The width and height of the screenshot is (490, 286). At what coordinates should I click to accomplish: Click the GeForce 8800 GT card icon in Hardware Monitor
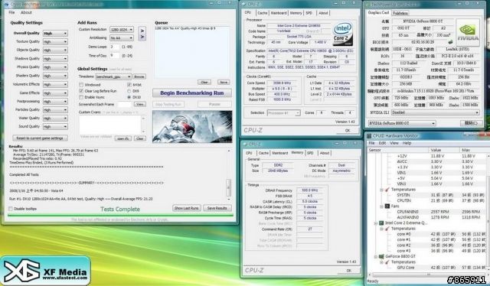click(381, 256)
